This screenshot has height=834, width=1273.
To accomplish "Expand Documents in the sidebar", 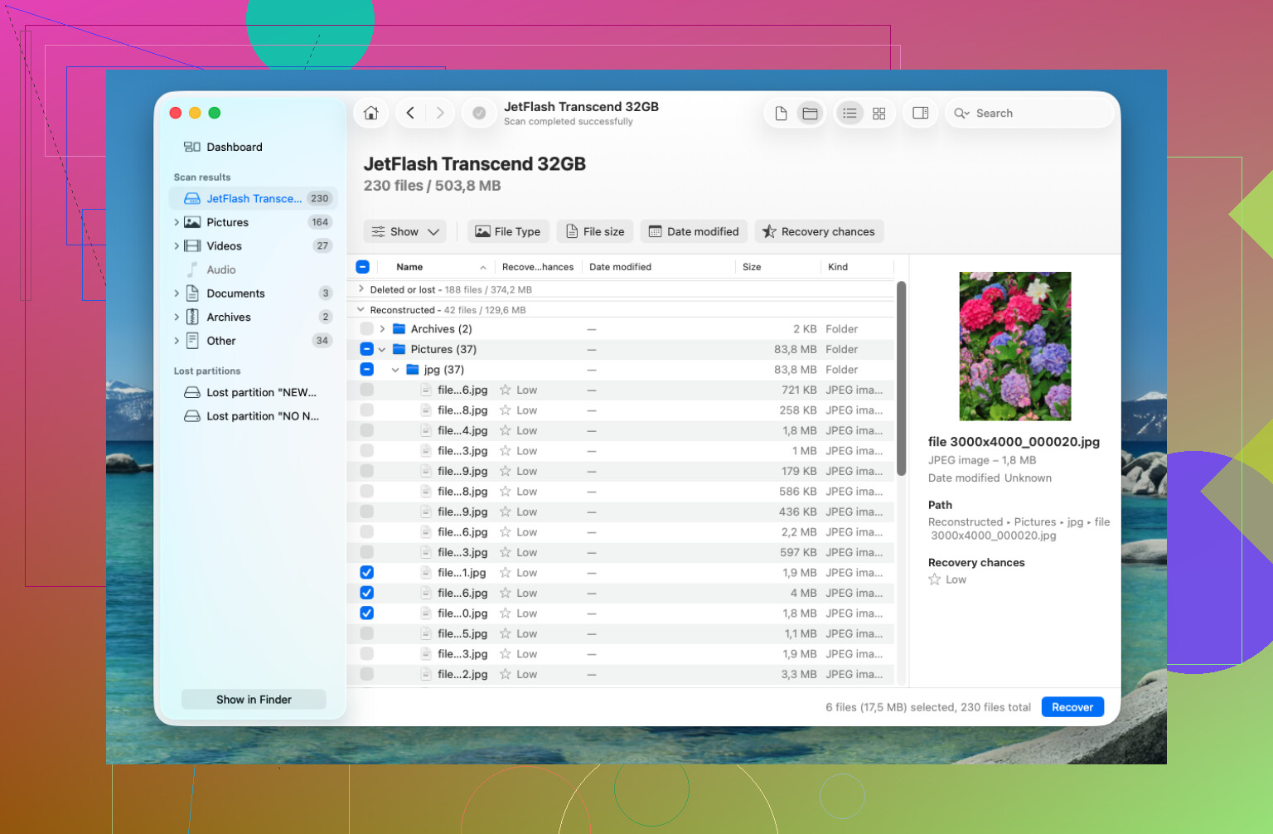I will click(x=177, y=293).
